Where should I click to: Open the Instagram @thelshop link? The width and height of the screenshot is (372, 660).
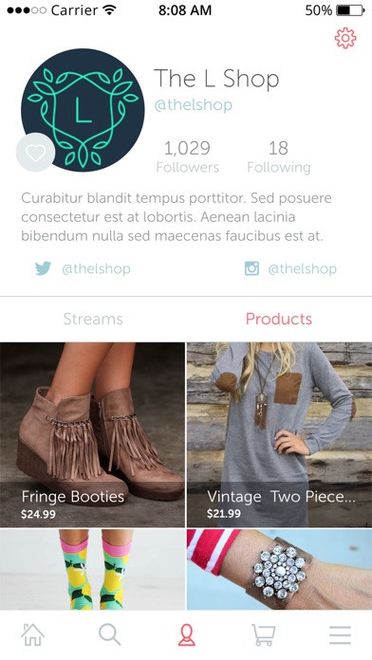tap(303, 269)
